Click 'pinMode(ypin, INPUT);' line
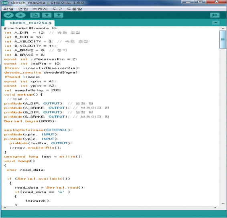Screen dimensions: 227x218 tap(31, 139)
